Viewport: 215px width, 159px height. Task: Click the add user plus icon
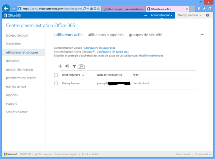tap(60, 66)
